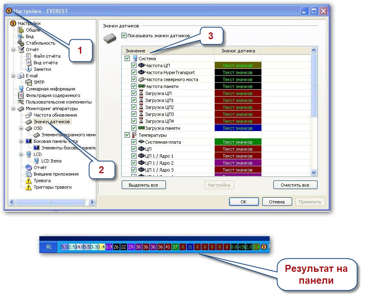The image size is (386, 296).
Task: Click the EVEREST info icon in the tray
Action: pos(264,247)
